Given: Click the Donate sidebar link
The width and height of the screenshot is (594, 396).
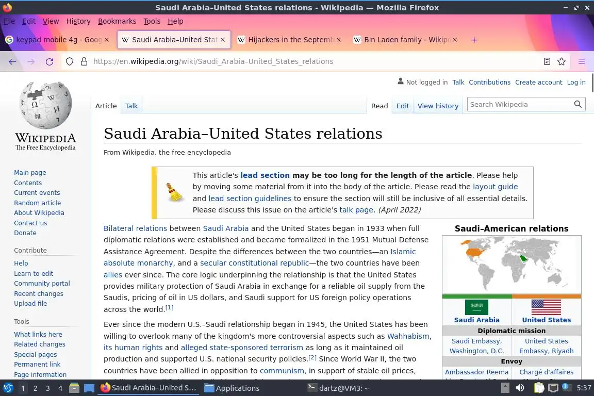Looking at the screenshot, I should pyautogui.click(x=25, y=233).
